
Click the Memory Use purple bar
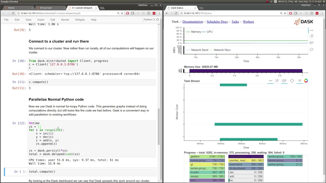coord(246,71)
